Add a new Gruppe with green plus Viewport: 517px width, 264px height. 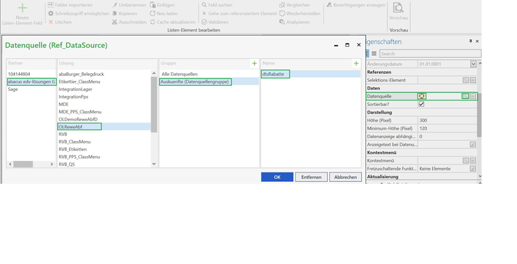[254, 63]
